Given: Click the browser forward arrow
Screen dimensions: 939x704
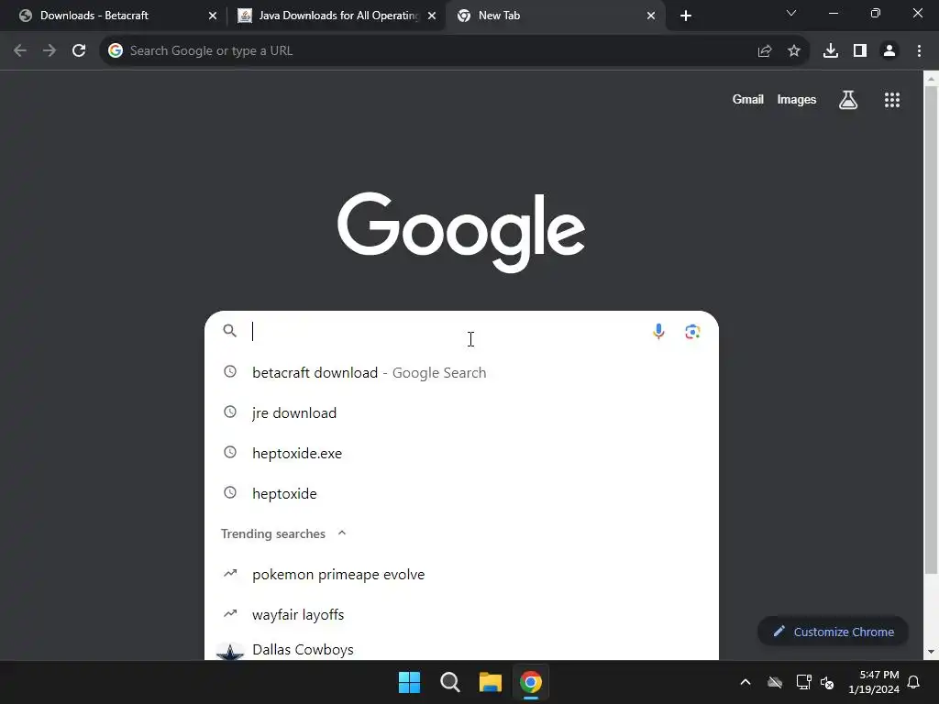Looking at the screenshot, I should click(x=50, y=51).
